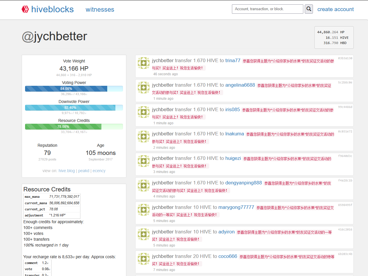Open avatar in huigezi transfer row
The width and height of the screenshot is (368, 276).
[143, 161]
